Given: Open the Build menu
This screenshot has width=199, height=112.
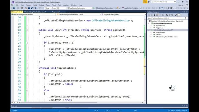Looking at the screenshot, I should 35,5.
